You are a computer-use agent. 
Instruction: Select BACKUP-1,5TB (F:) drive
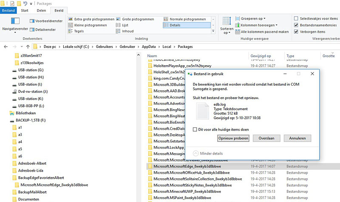pyautogui.click(x=31, y=120)
